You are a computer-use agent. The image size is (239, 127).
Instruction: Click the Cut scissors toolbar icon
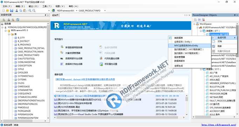pyautogui.click(x=16, y=10)
